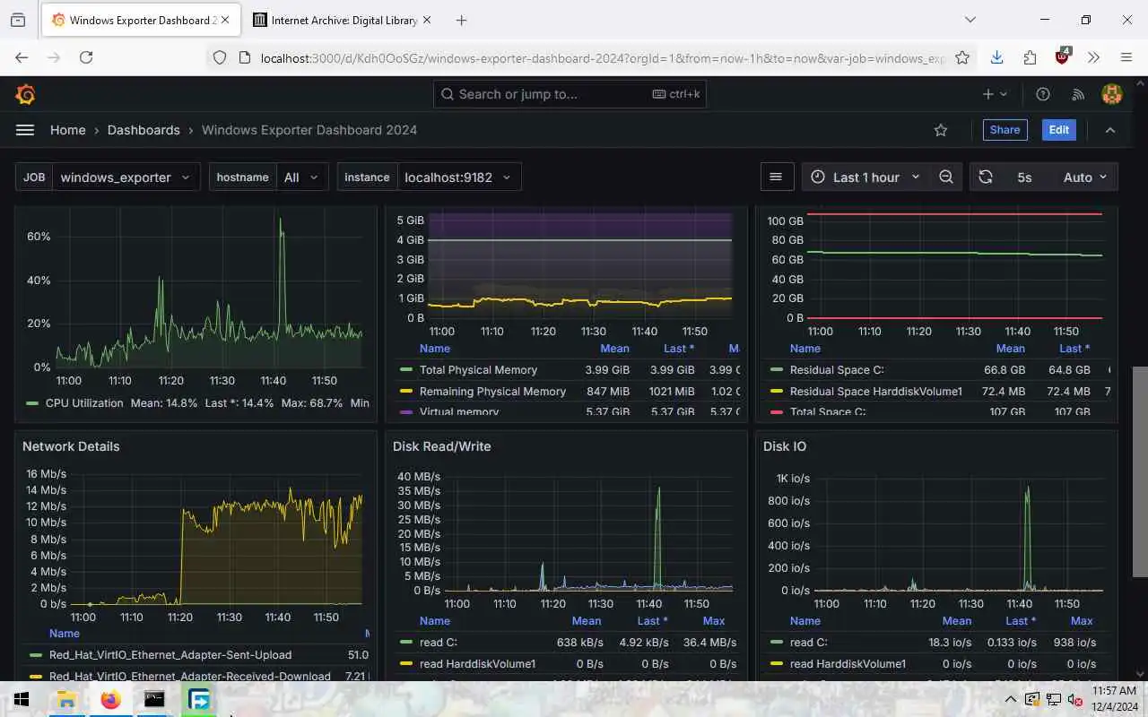
Task: Toggle the panel list view icon
Action: point(777,177)
